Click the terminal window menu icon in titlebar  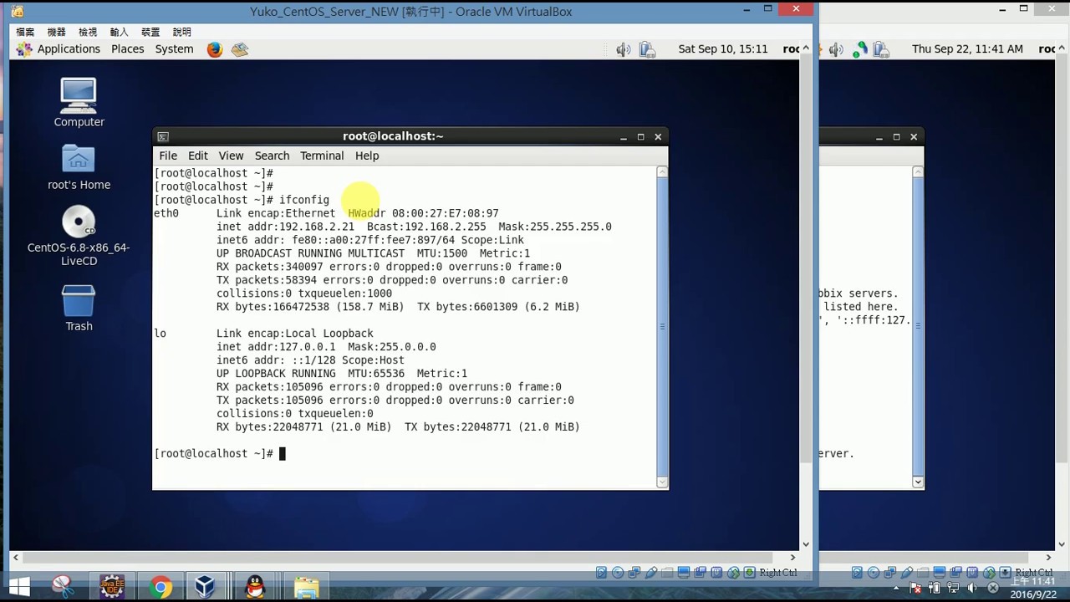[x=163, y=137]
